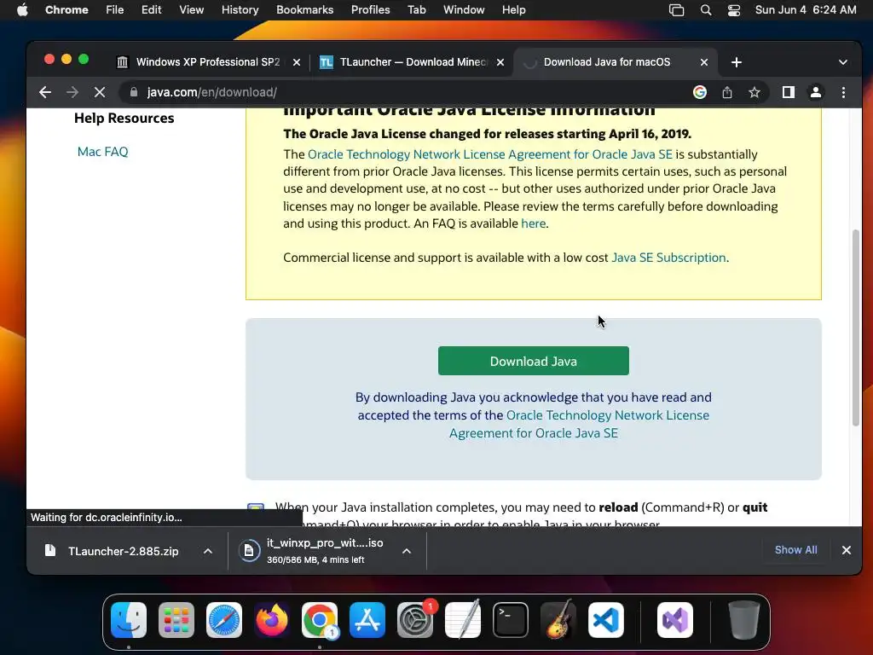Expand TLauncher-2.885.zip download options
Viewport: 873px width, 655px height.
208,552
